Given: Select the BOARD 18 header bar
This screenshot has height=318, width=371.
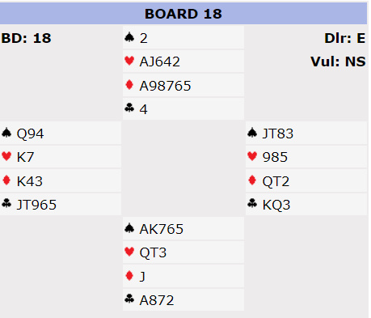Looking at the screenshot, I should [x=183, y=14].
